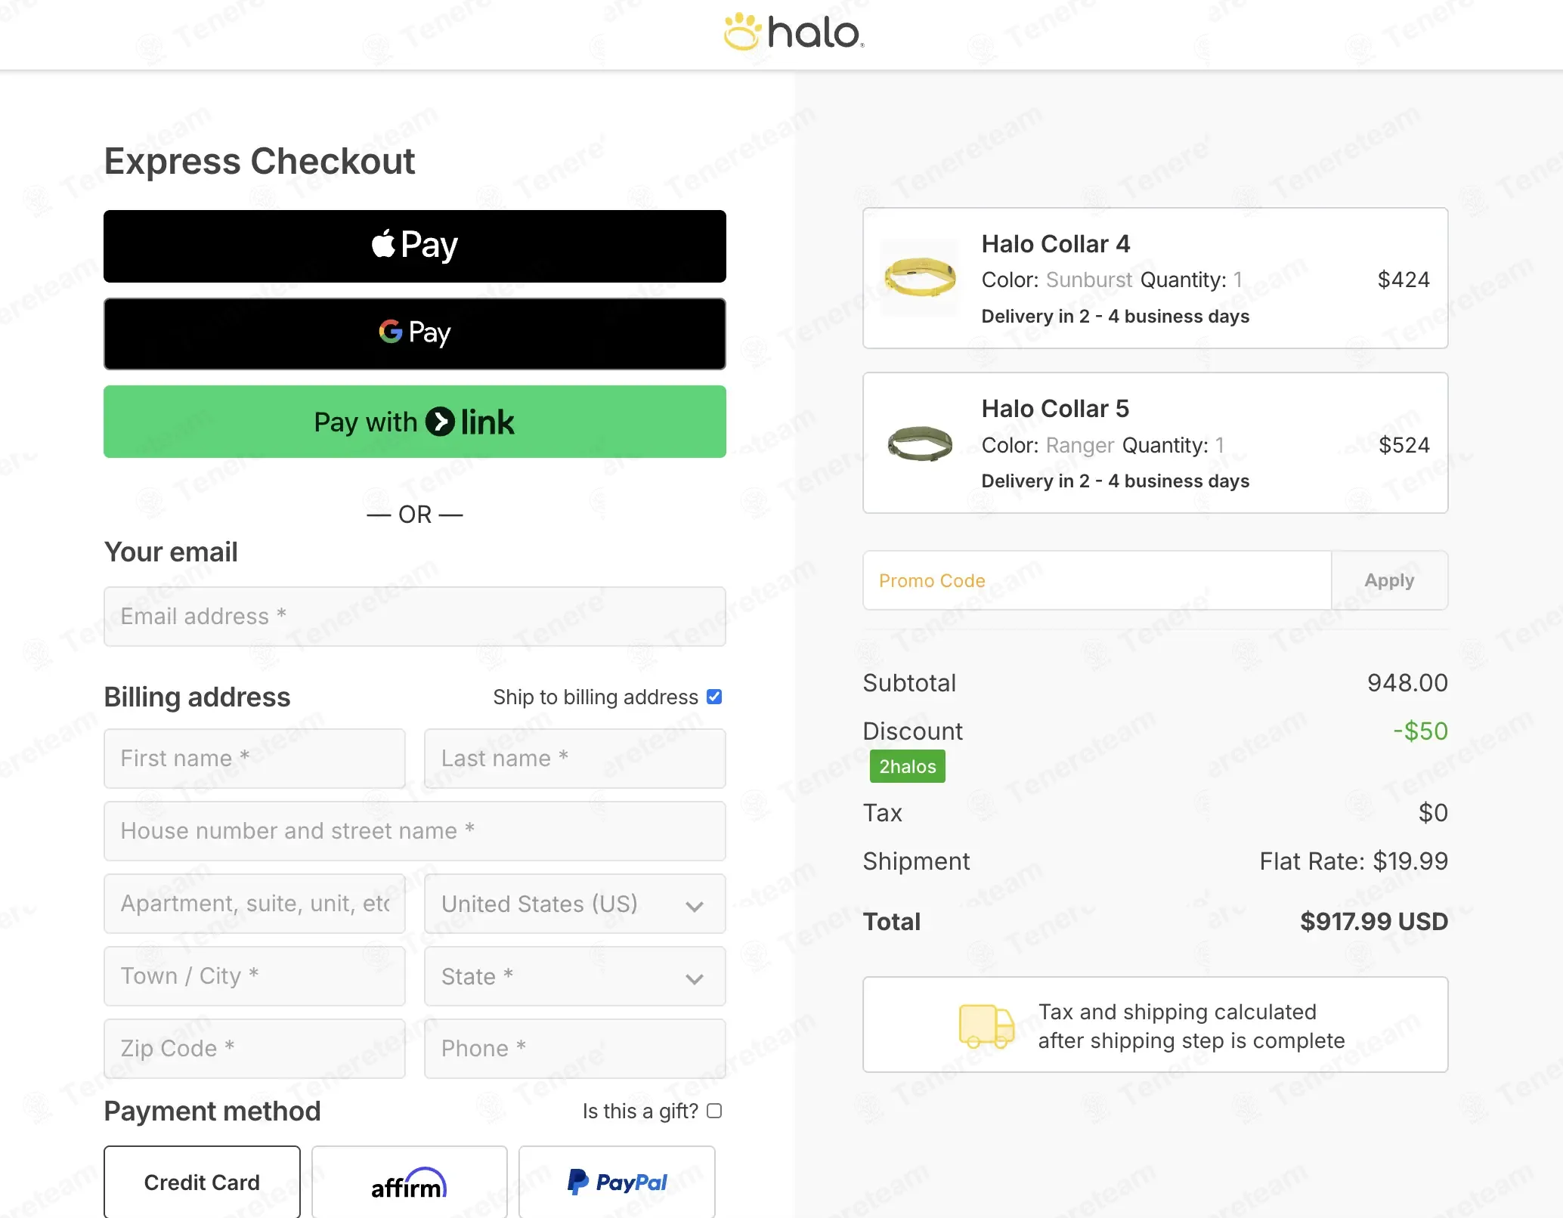The width and height of the screenshot is (1563, 1218).
Task: Click the Halo paw logo at top
Action: click(x=794, y=32)
